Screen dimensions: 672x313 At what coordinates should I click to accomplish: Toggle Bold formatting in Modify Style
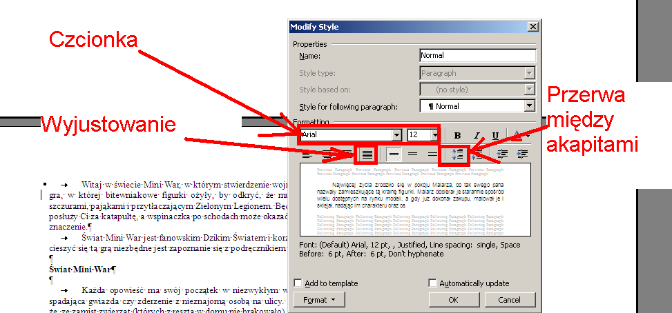click(457, 135)
